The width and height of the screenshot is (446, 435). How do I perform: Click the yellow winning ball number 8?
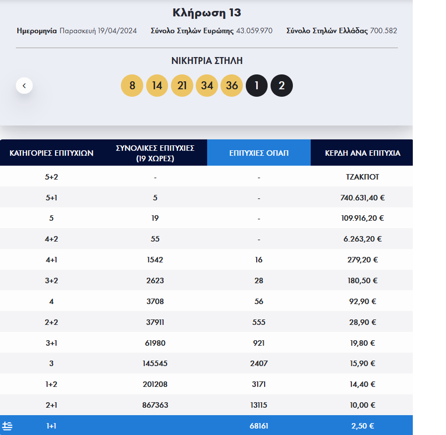tap(132, 86)
